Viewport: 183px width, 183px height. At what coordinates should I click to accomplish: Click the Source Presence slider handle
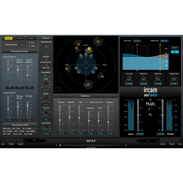(8, 69)
